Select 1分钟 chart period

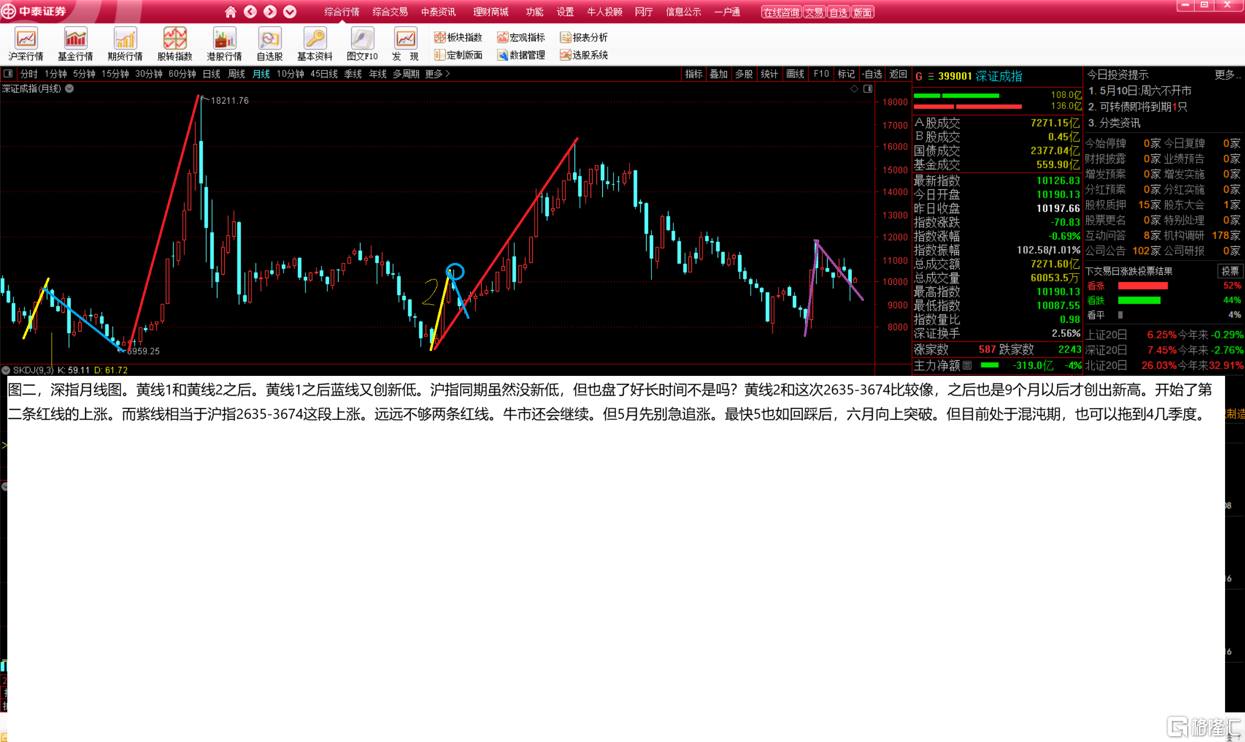(55, 74)
